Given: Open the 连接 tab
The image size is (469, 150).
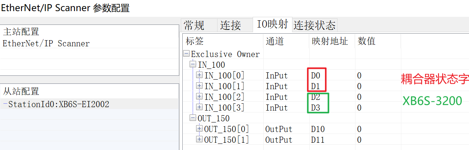Looking at the screenshot, I should point(235,26).
